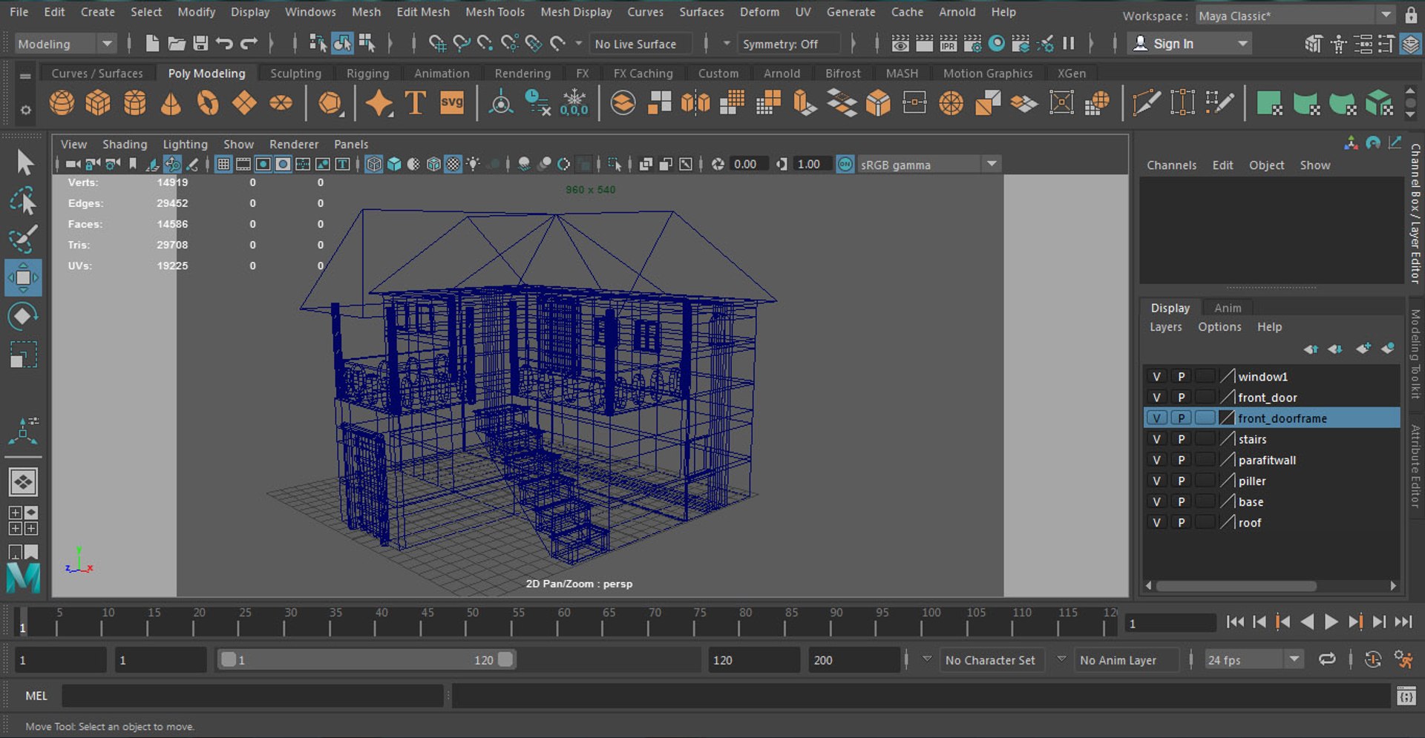Click the Undo arrow icon
1425x738 pixels.
[224, 44]
